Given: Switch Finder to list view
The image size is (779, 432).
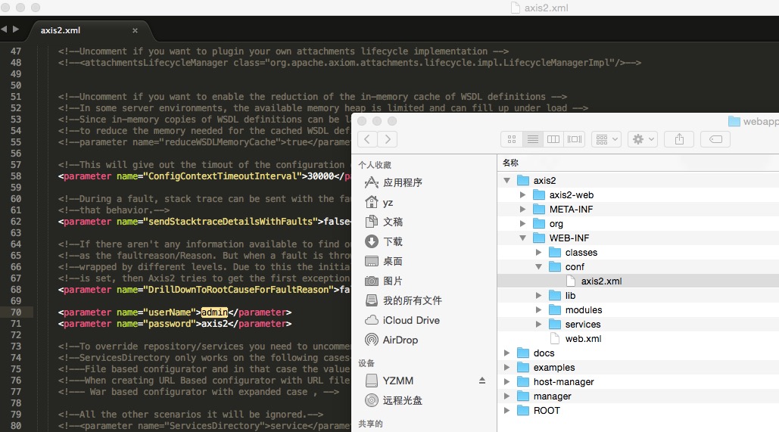Looking at the screenshot, I should pyautogui.click(x=533, y=139).
